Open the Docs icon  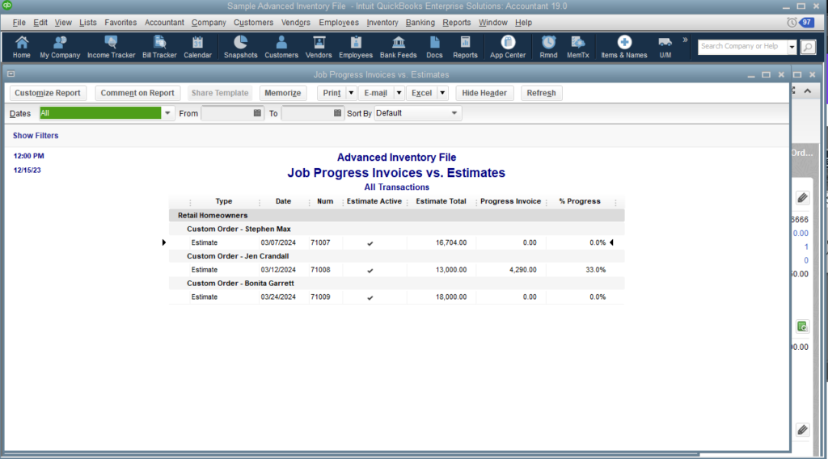[x=434, y=46]
